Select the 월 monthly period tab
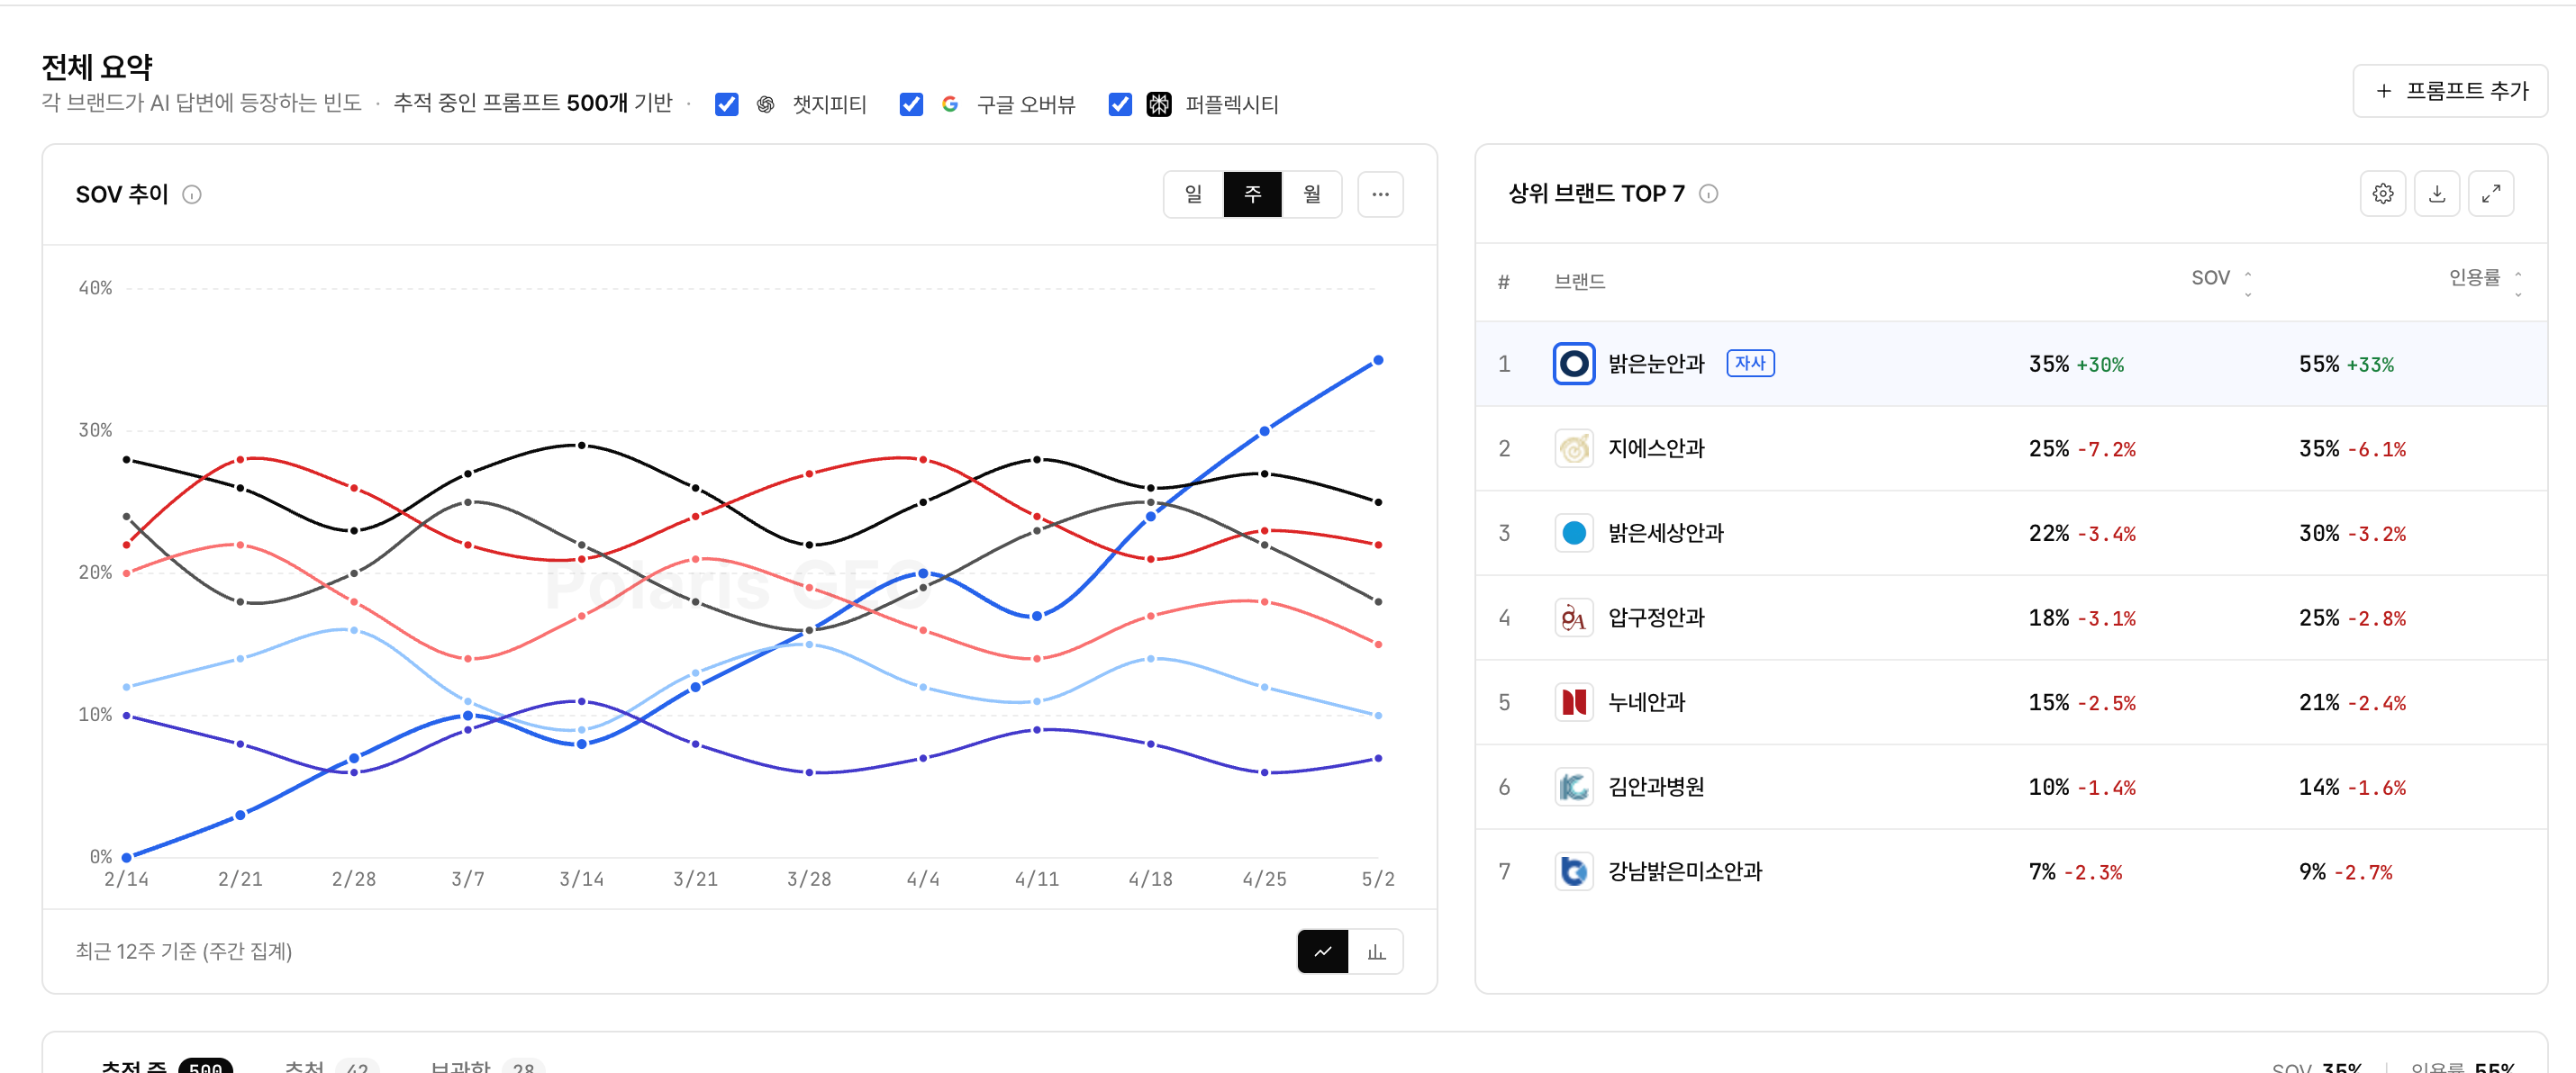The height and width of the screenshot is (1073, 2576). [1311, 194]
